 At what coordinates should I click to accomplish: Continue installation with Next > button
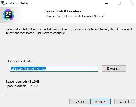point(100,102)
